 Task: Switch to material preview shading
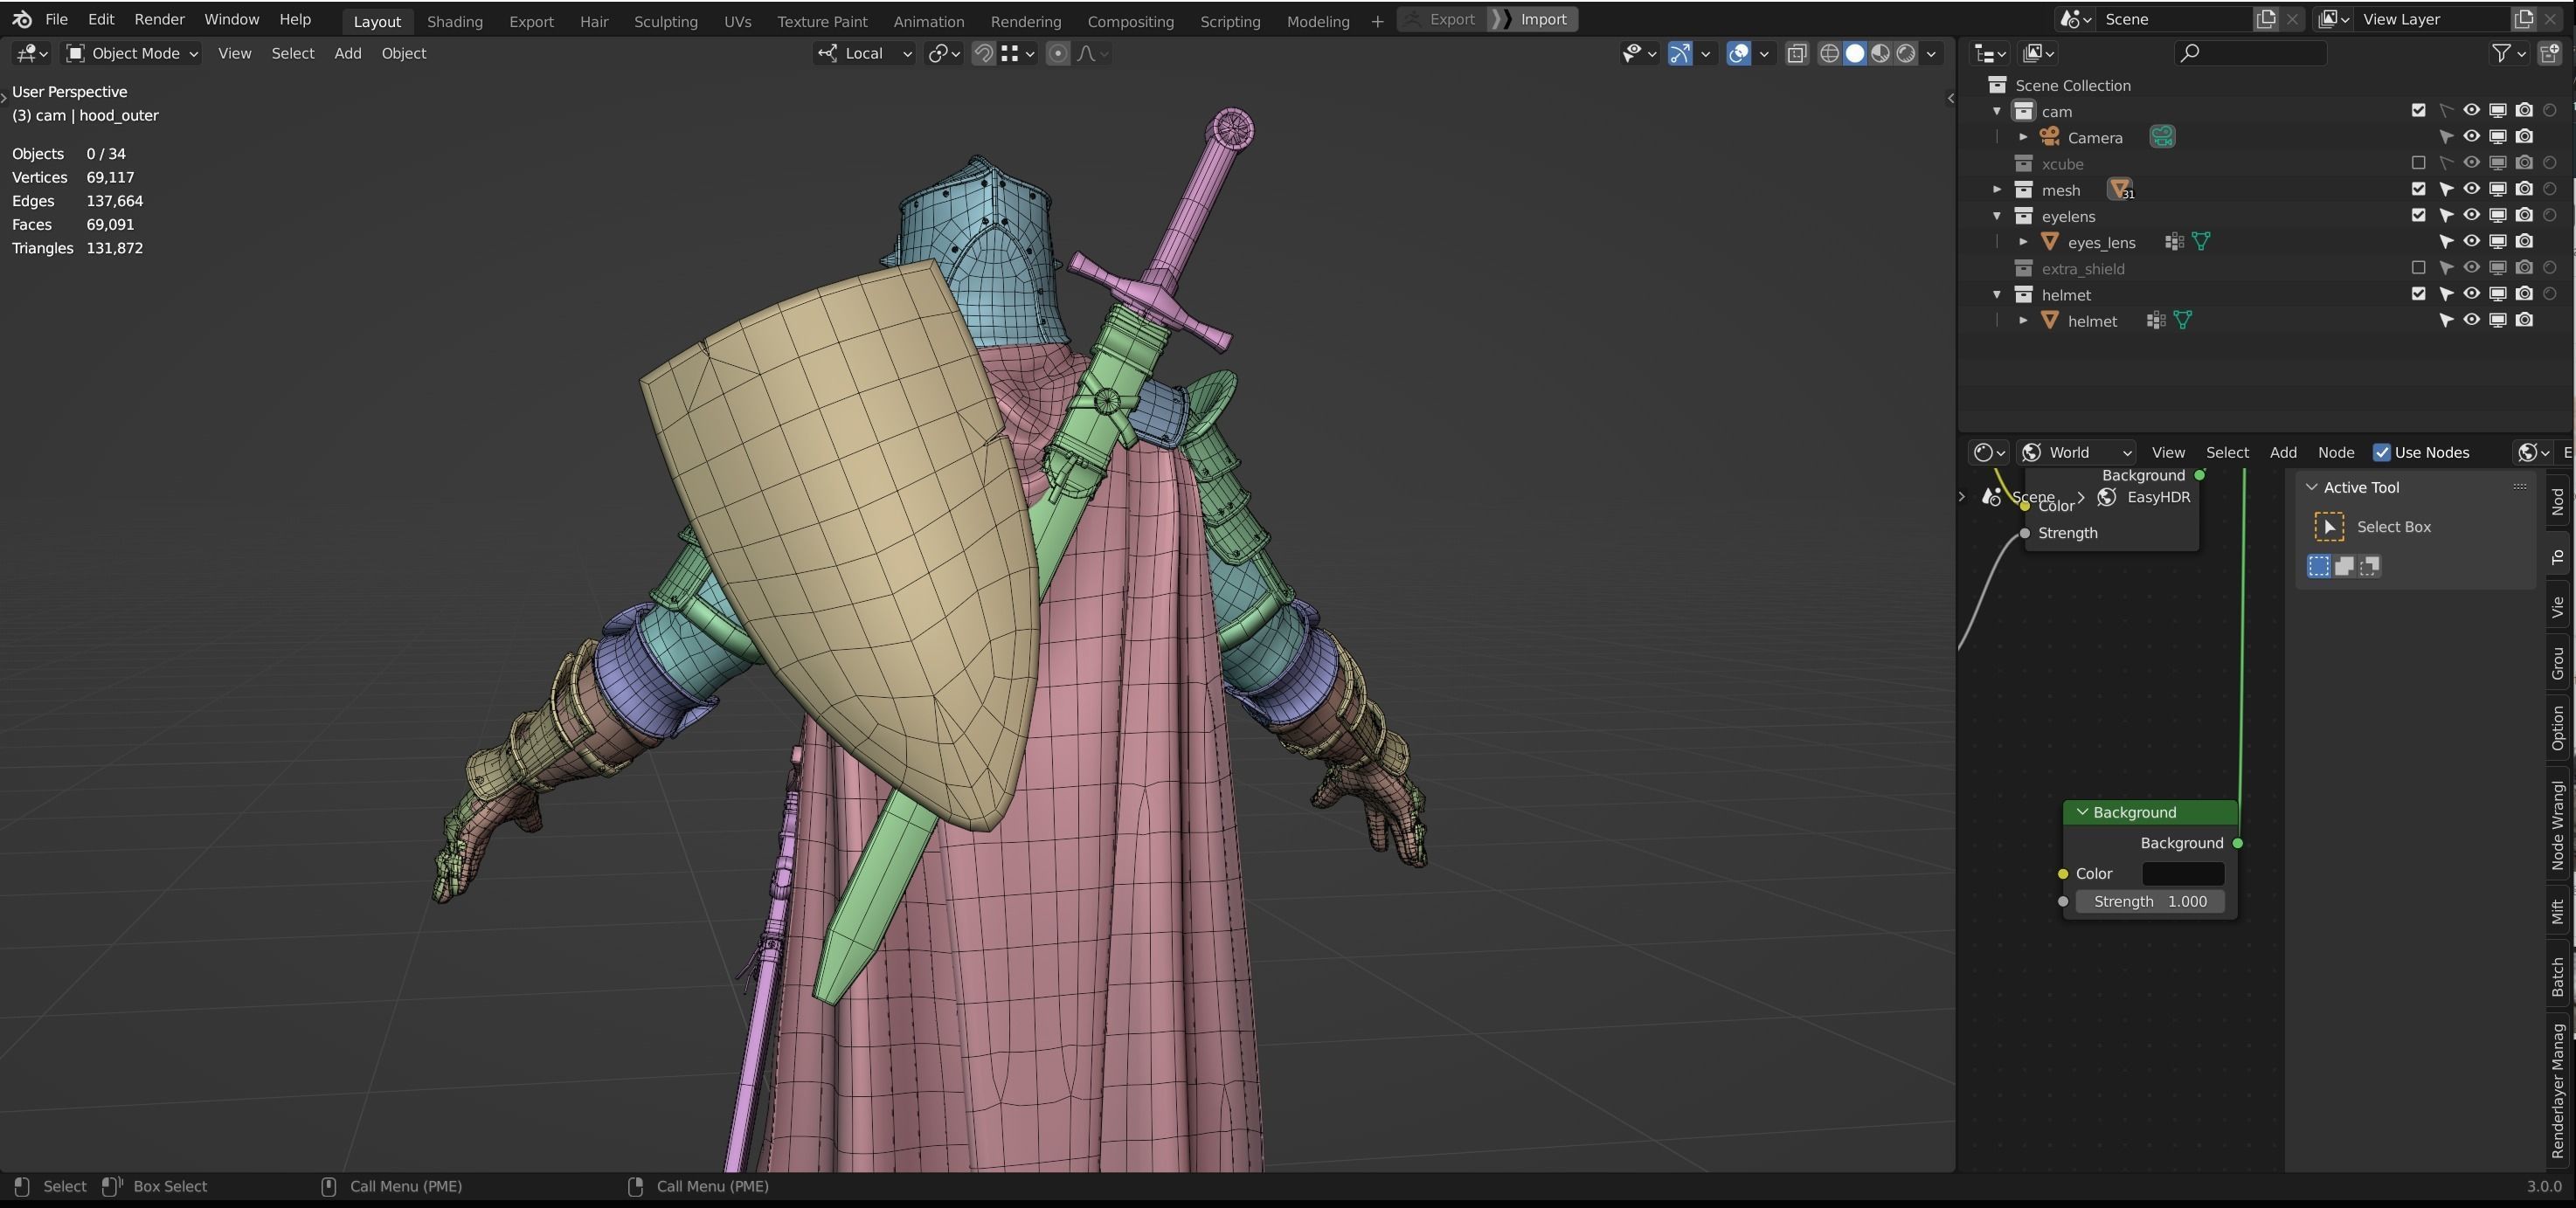click(1881, 53)
